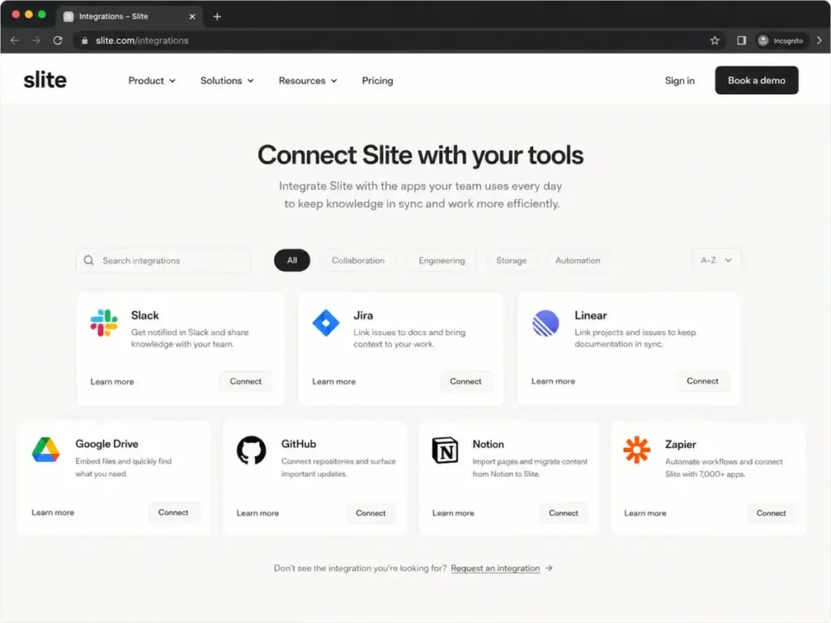Select the Integrations – Slite browser tab
The height and width of the screenshot is (623, 831).
pyautogui.click(x=131, y=16)
